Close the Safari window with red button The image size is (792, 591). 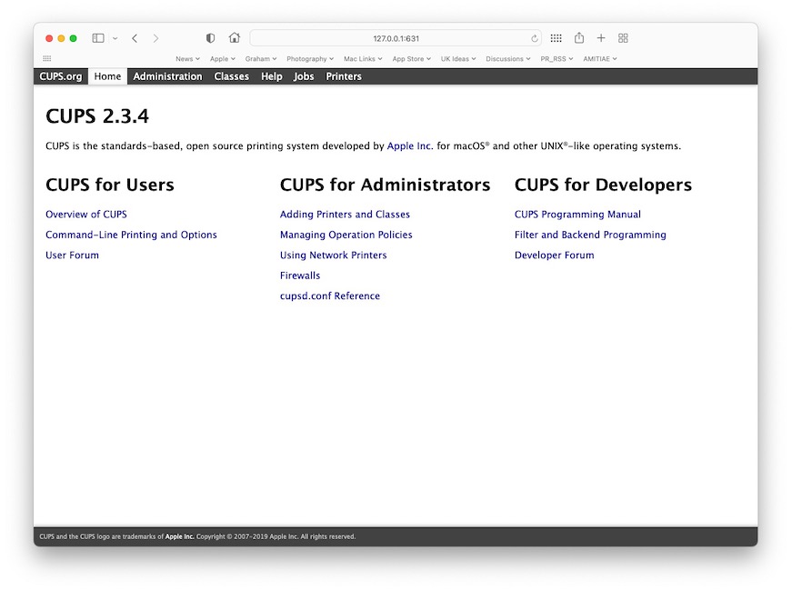point(49,38)
